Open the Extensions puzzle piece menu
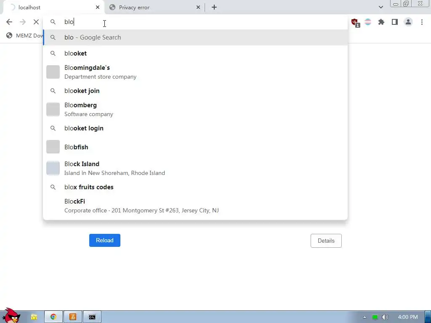Image resolution: width=431 pixels, height=323 pixels. [381, 22]
